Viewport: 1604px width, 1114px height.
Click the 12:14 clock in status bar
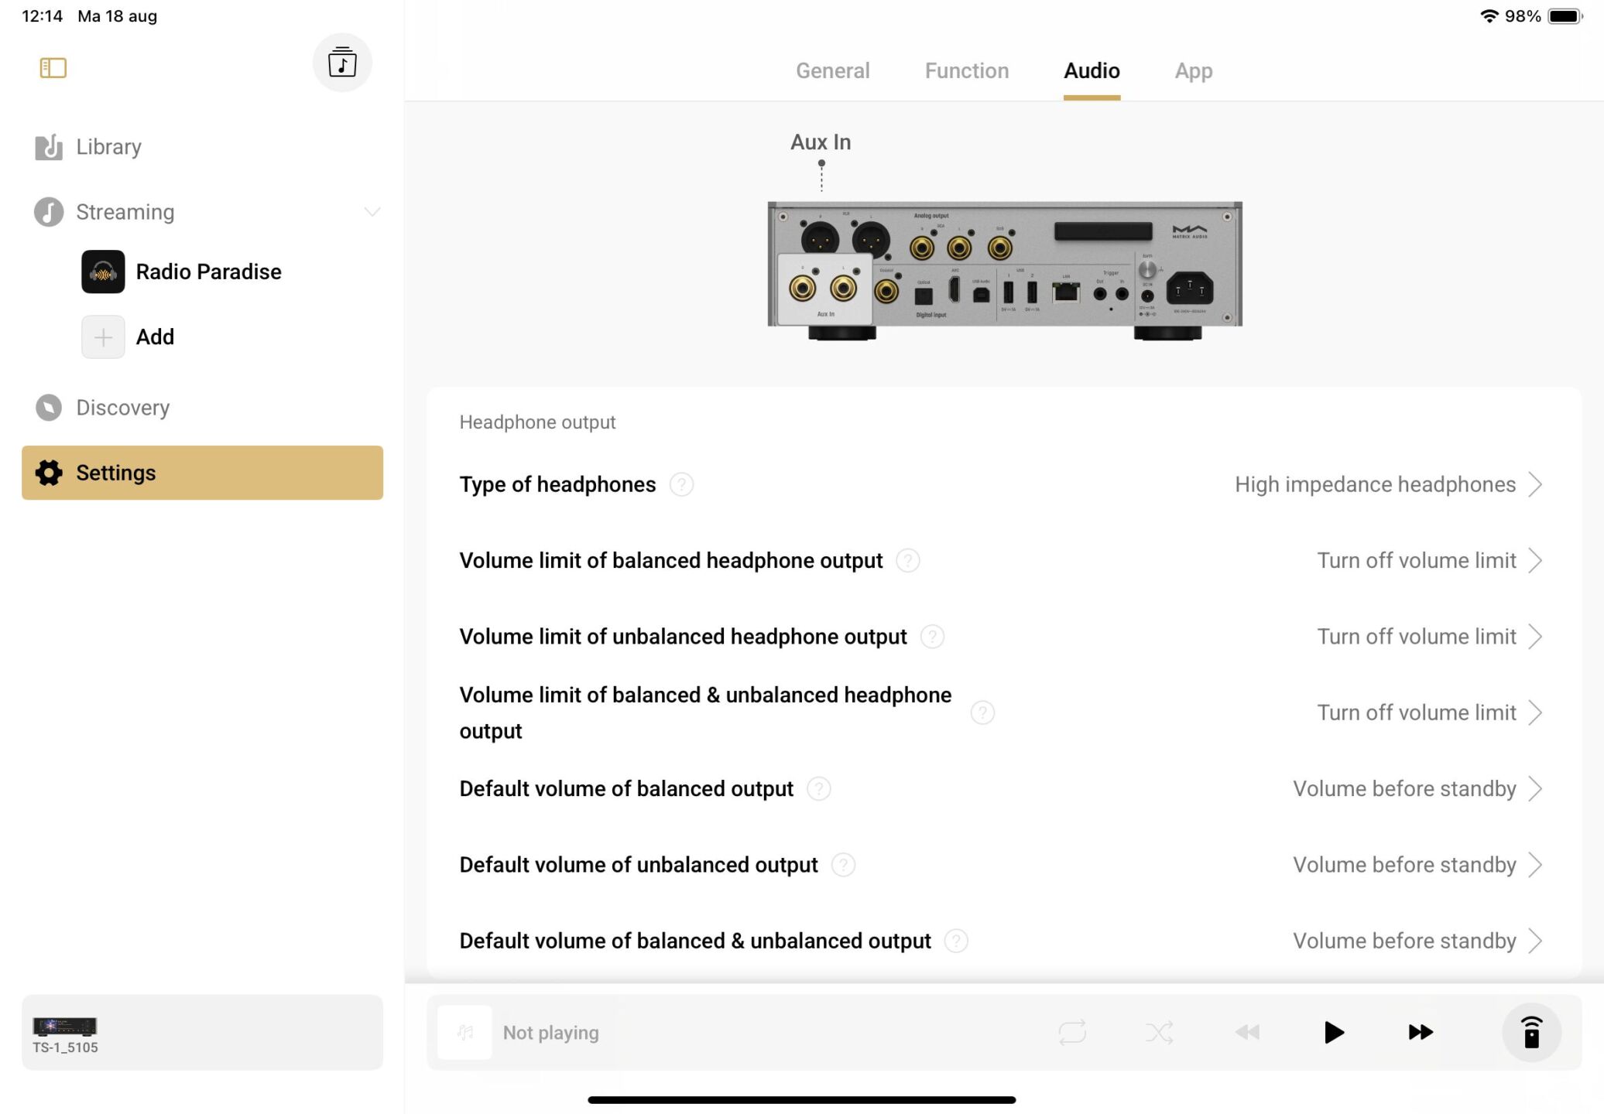[42, 16]
